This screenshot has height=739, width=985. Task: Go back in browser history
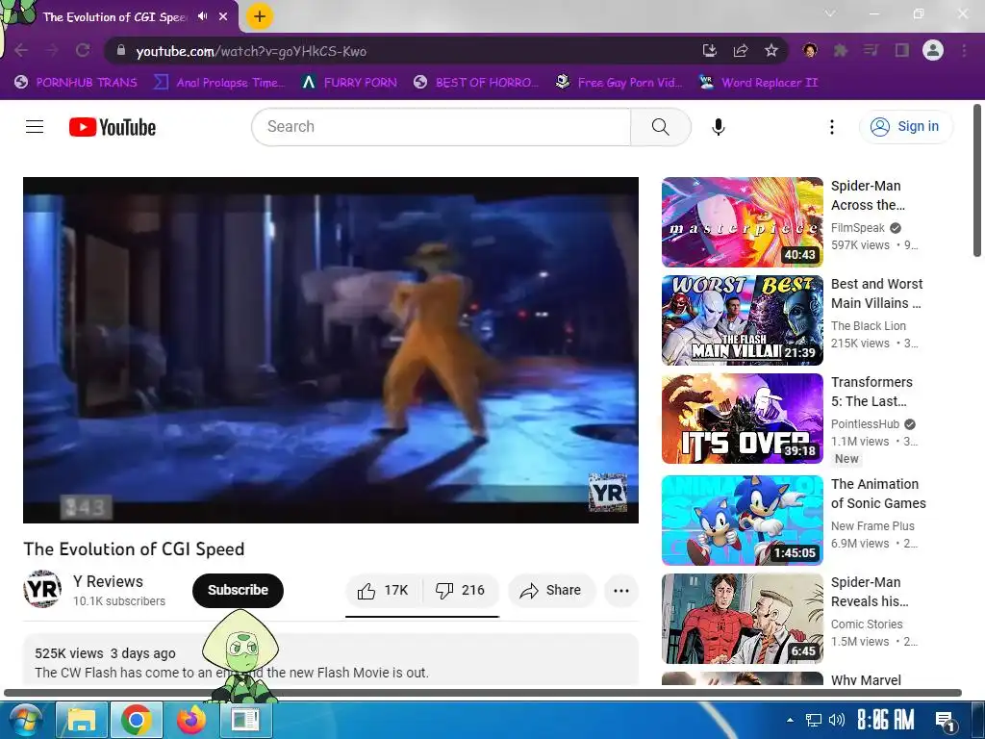tap(21, 50)
